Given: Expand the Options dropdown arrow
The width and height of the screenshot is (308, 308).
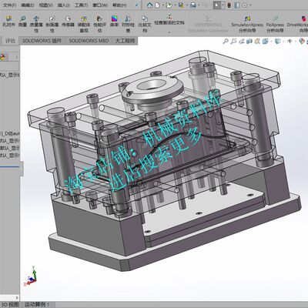Looking at the screenshot, I should click(x=250, y=5).
